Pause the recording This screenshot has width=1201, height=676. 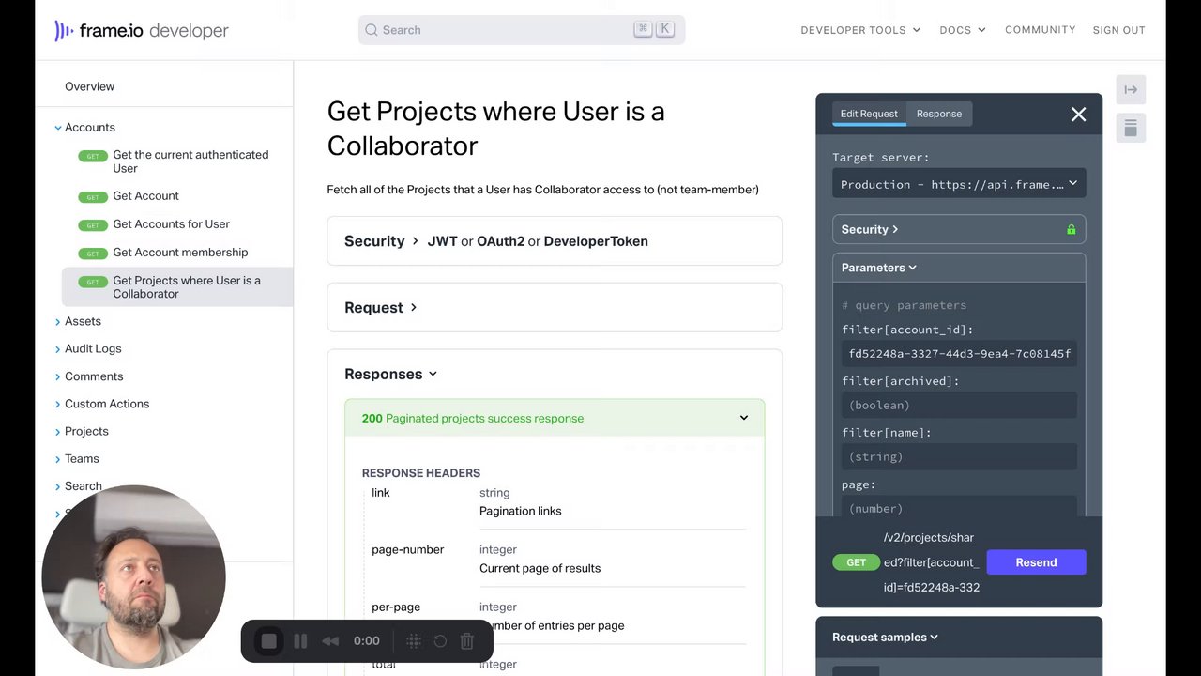pos(300,641)
